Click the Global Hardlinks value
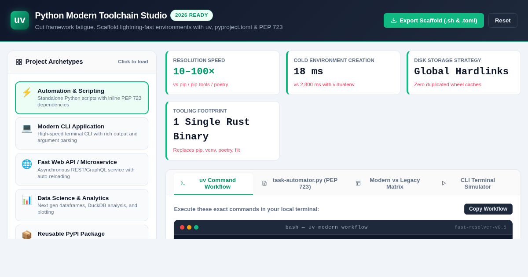This screenshot has height=277, width=528. coord(462,72)
